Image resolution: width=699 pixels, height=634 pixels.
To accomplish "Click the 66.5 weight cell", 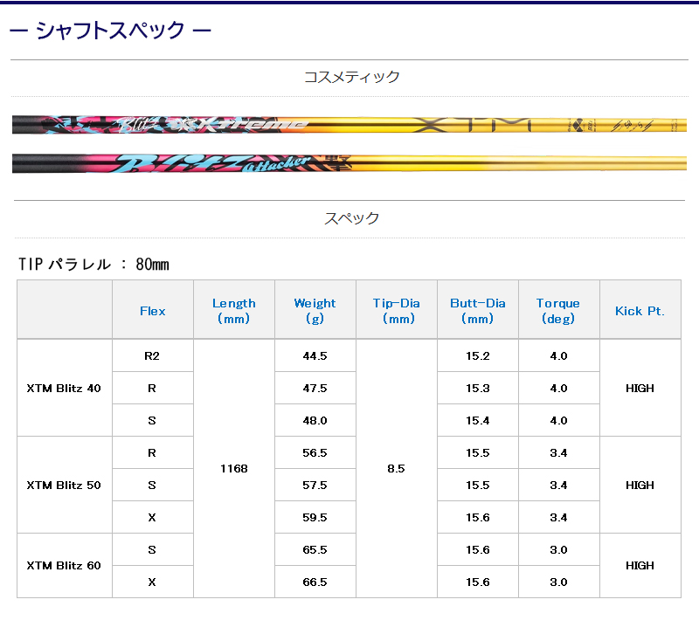I will tap(315, 582).
